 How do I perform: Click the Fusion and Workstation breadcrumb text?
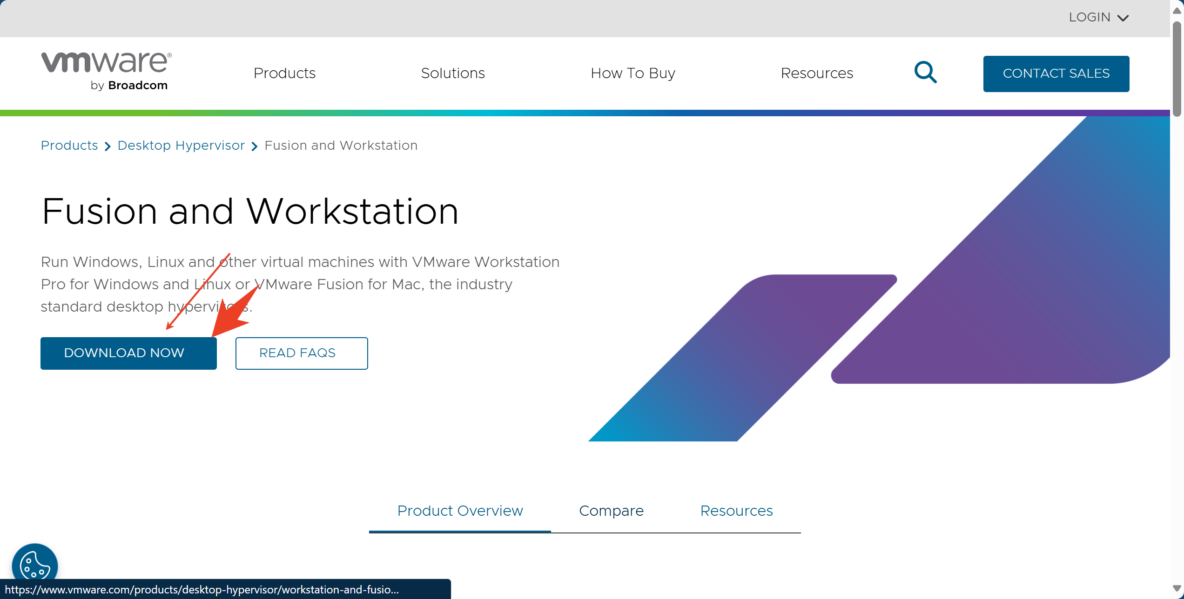click(x=341, y=146)
